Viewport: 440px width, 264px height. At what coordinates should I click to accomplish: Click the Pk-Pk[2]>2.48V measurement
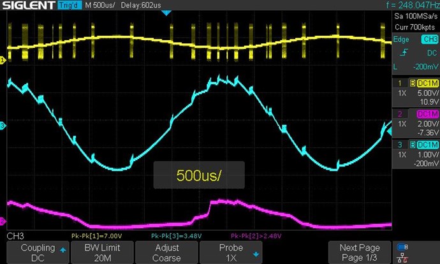pyautogui.click(x=256, y=236)
